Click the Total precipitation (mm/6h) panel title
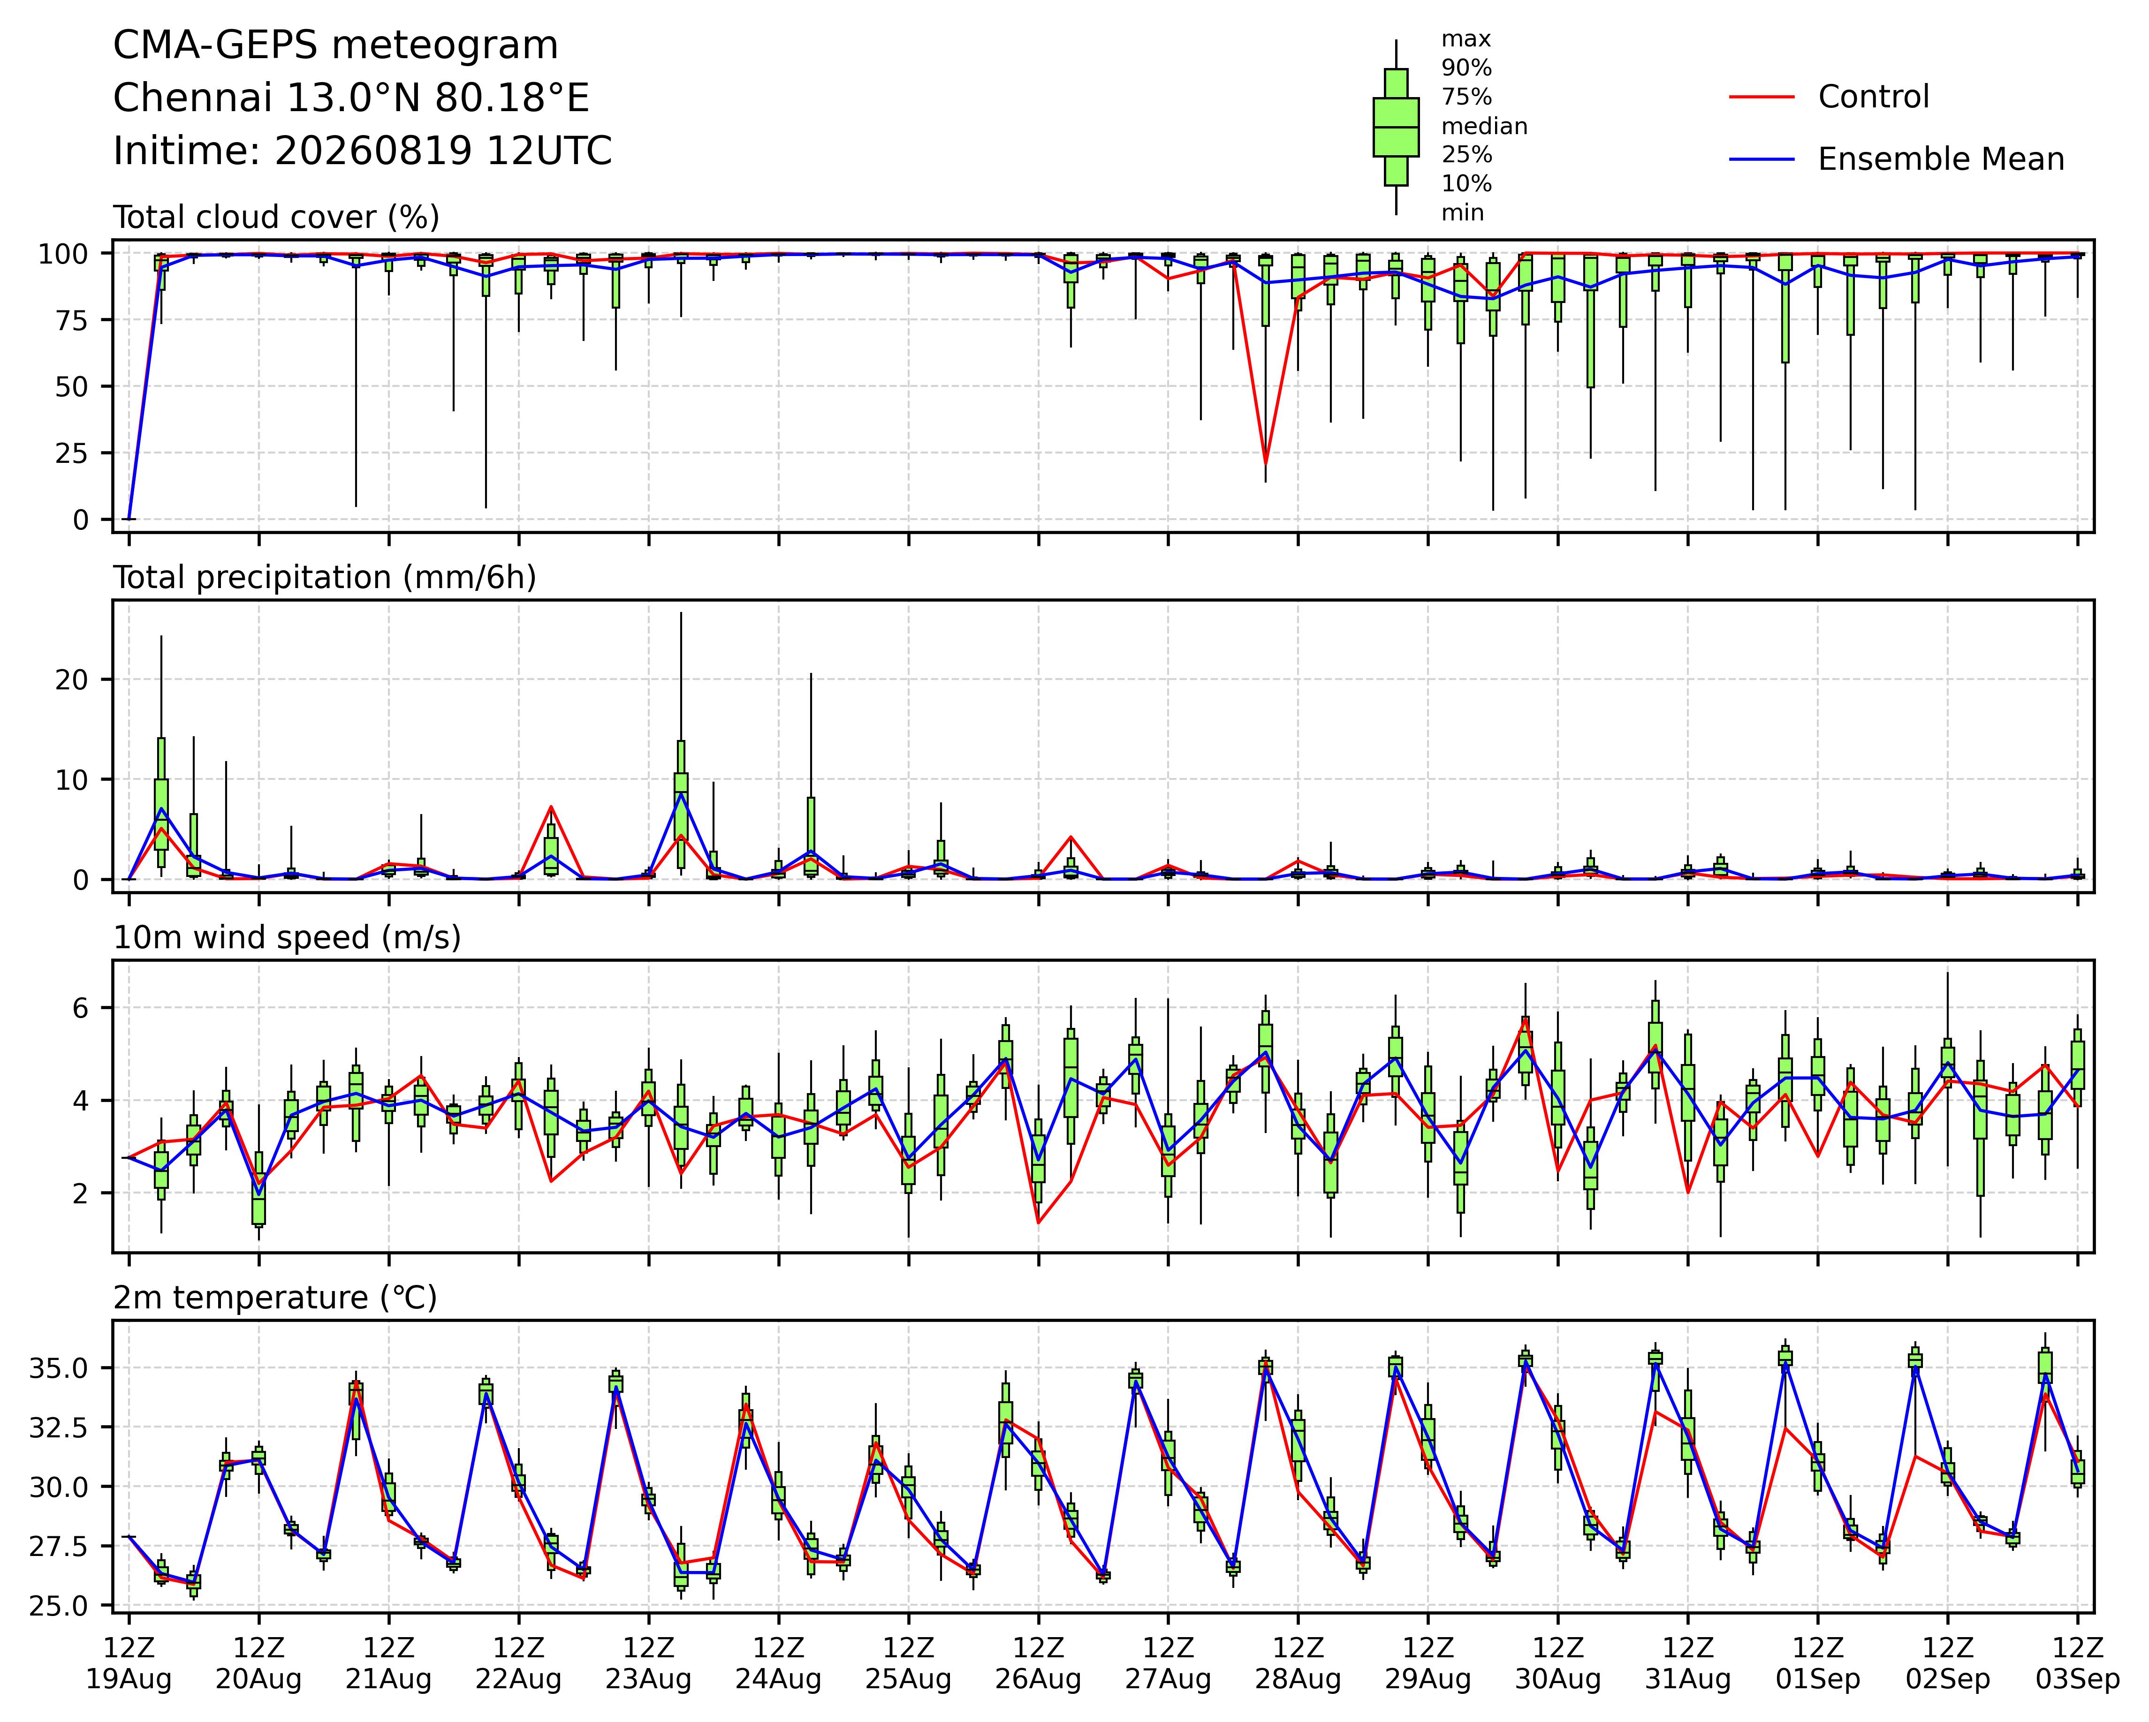2149x1722 pixels. click(x=325, y=578)
